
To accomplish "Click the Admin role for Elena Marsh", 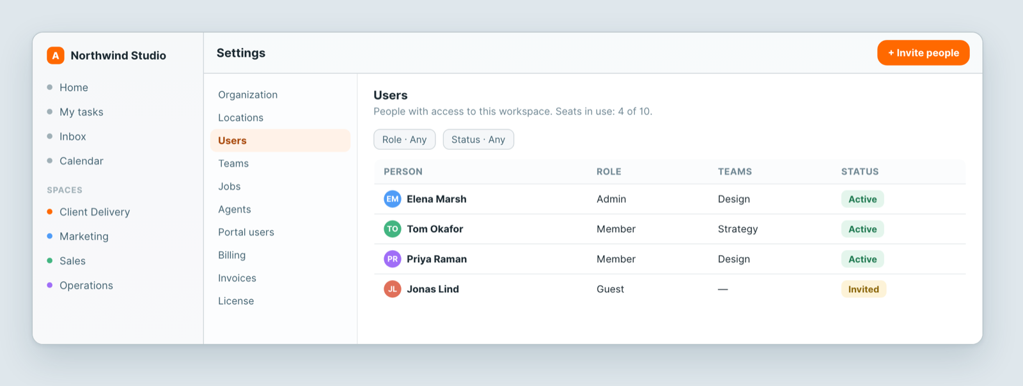I will coord(611,199).
